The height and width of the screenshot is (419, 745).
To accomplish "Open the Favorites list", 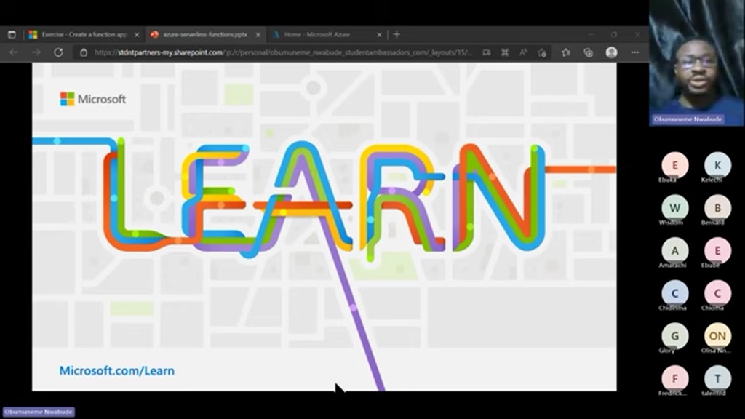I will point(565,52).
